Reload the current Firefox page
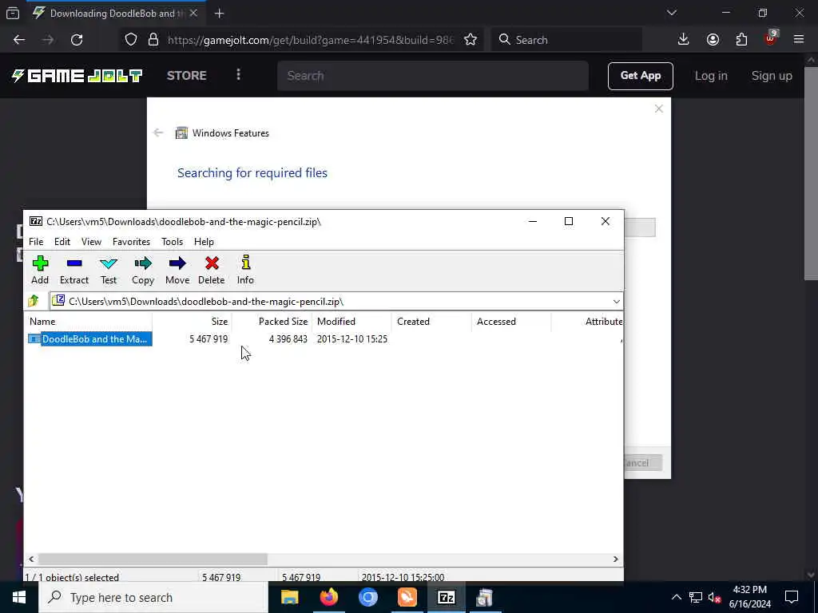This screenshot has width=818, height=613. [x=77, y=40]
